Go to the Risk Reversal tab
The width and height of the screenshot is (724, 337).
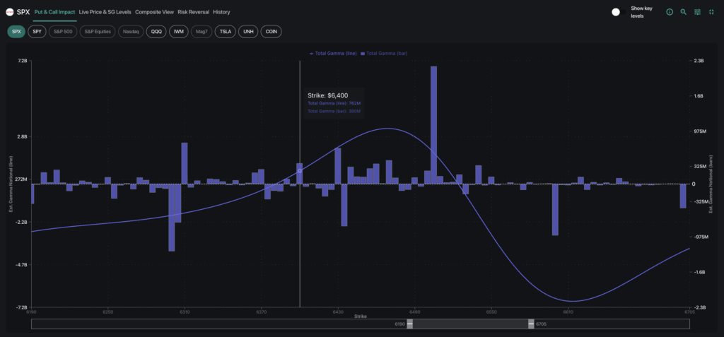tap(194, 12)
